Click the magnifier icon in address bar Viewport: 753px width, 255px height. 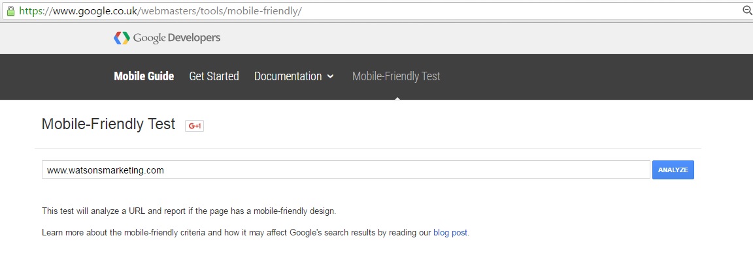click(747, 10)
